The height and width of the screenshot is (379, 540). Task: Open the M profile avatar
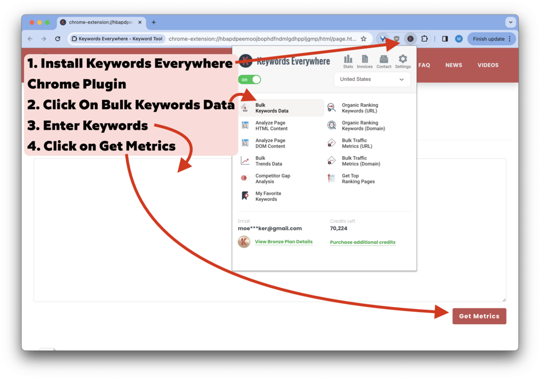tap(458, 39)
